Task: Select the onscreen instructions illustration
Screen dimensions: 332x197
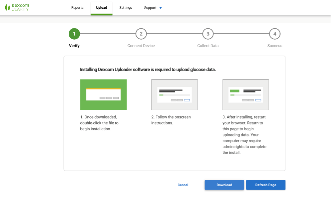Action: [174, 95]
